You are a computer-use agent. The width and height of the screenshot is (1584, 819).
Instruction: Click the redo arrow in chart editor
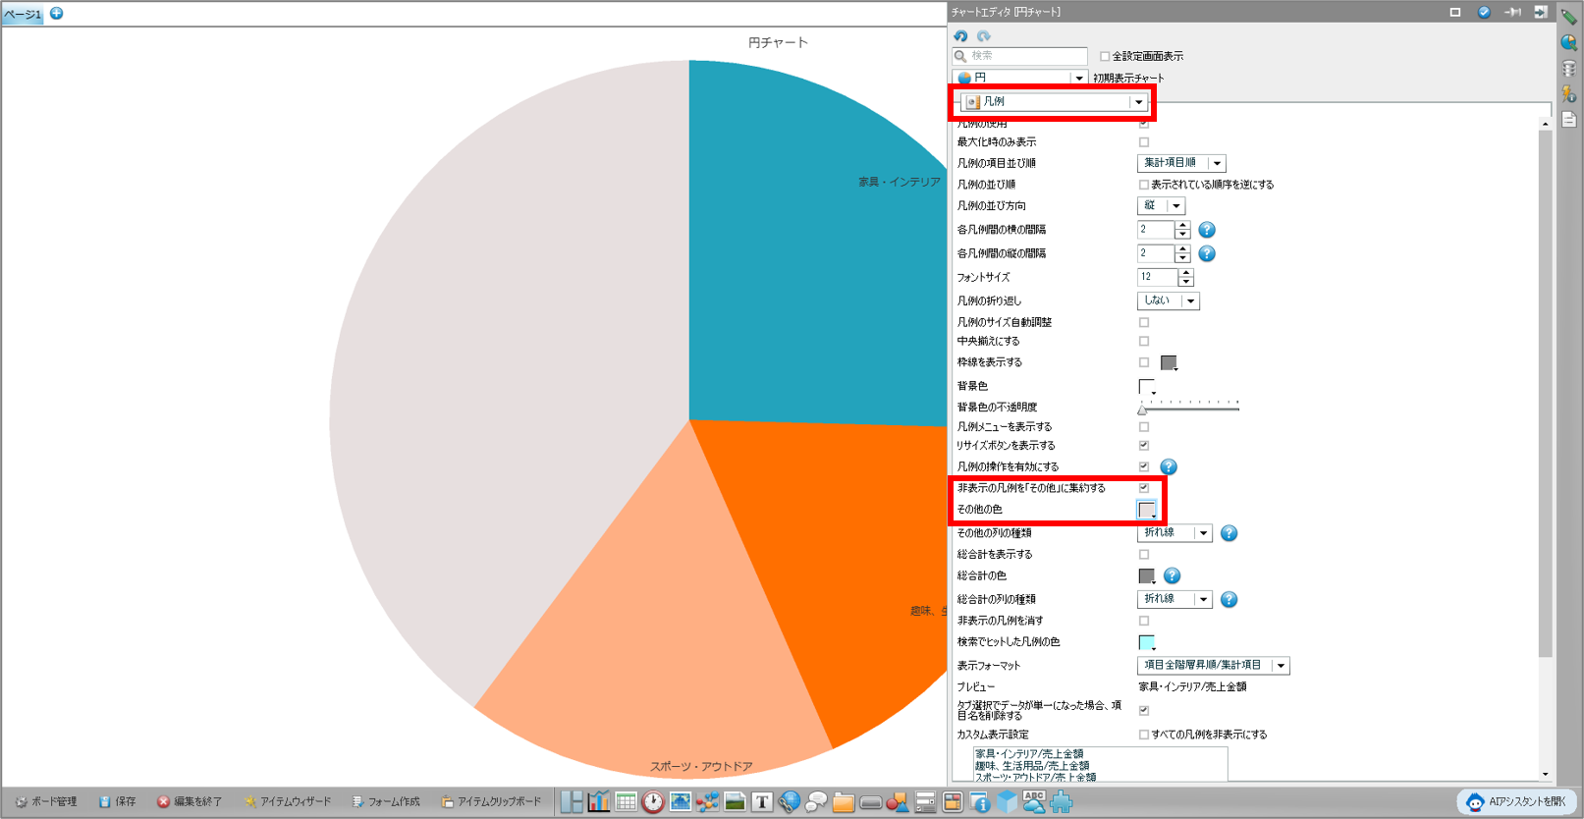tap(983, 36)
